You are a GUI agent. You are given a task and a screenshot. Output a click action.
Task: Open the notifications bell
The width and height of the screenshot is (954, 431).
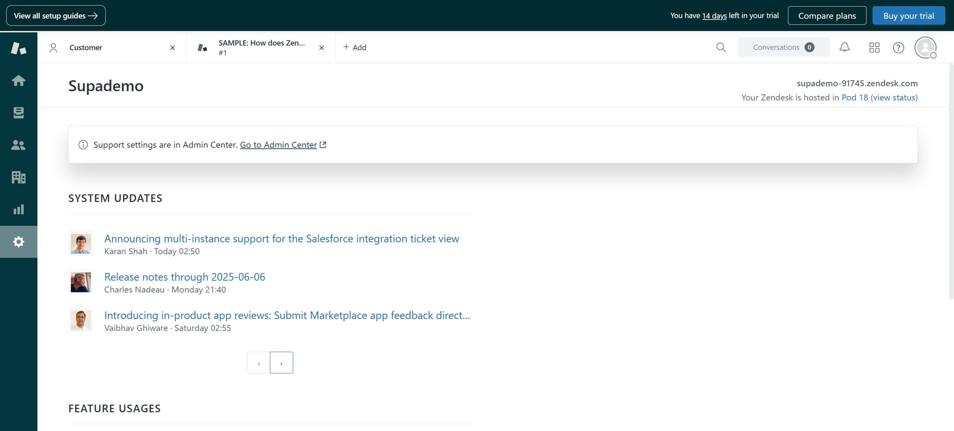[x=844, y=47]
